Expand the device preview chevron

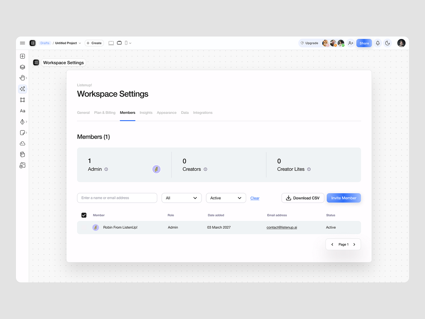pos(130,43)
